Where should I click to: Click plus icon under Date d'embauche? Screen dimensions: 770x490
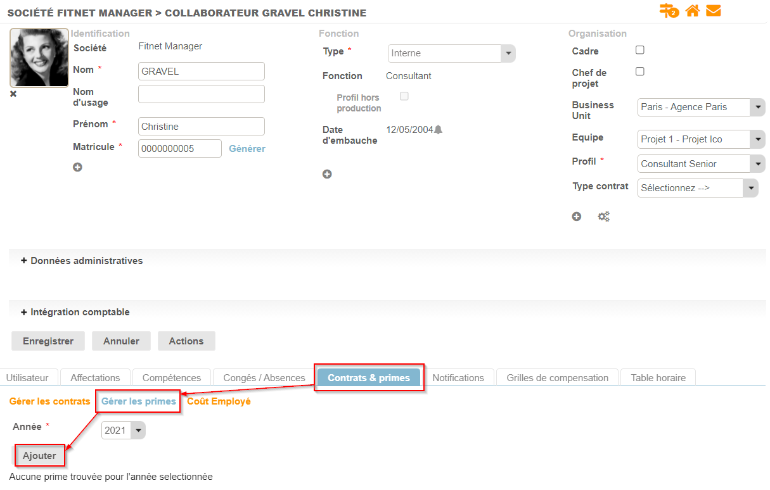[327, 174]
